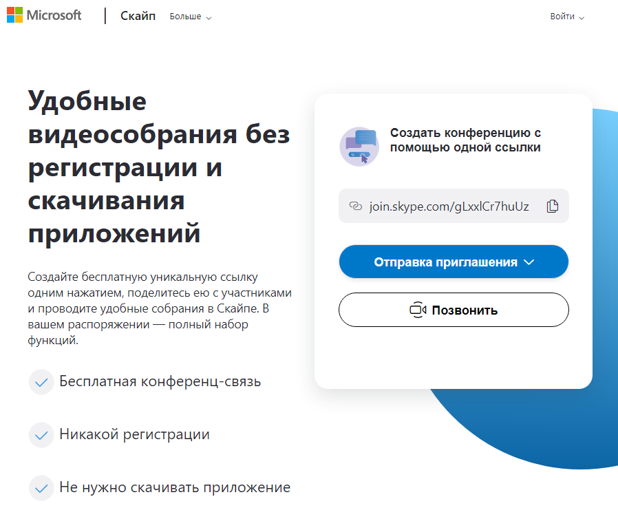Click heading Создать конференцию с помощью одной ссылки
The height and width of the screenshot is (508, 618).
(x=465, y=140)
